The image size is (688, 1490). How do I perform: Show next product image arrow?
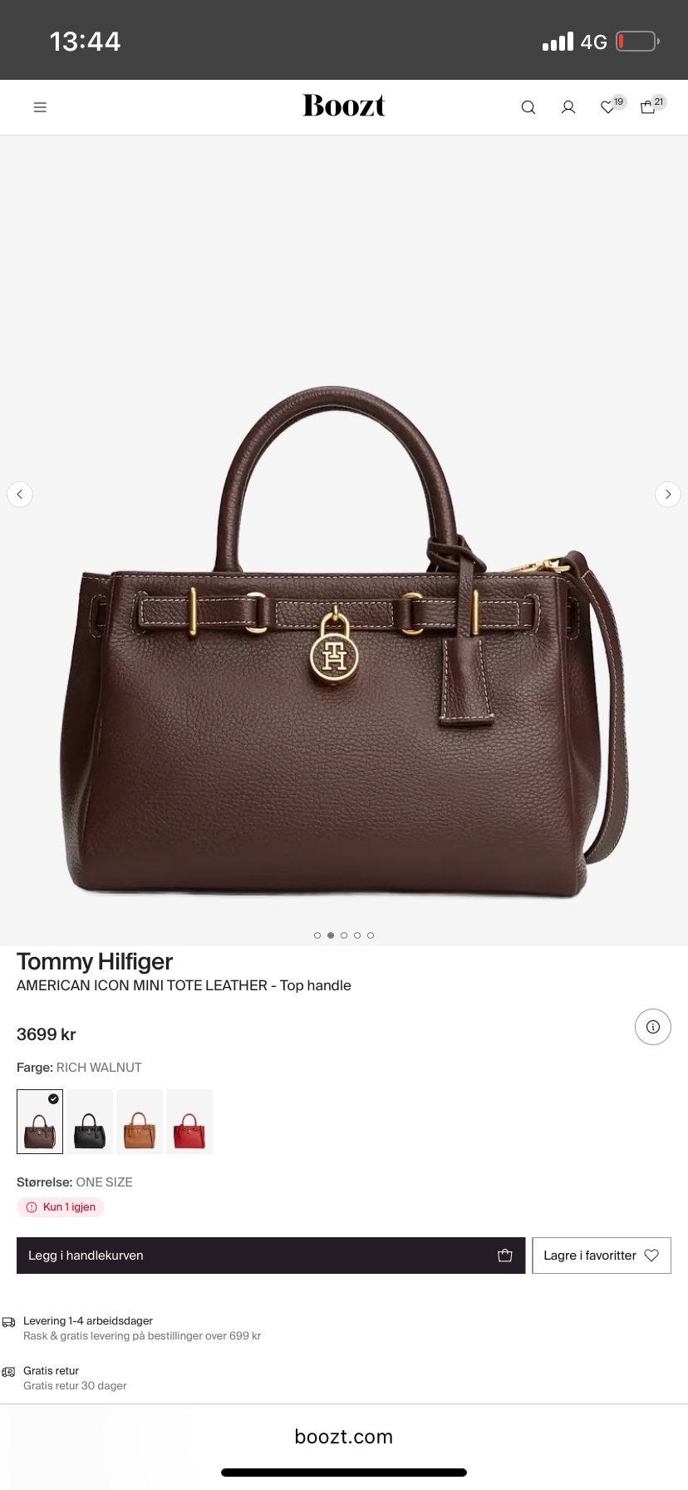coord(668,494)
